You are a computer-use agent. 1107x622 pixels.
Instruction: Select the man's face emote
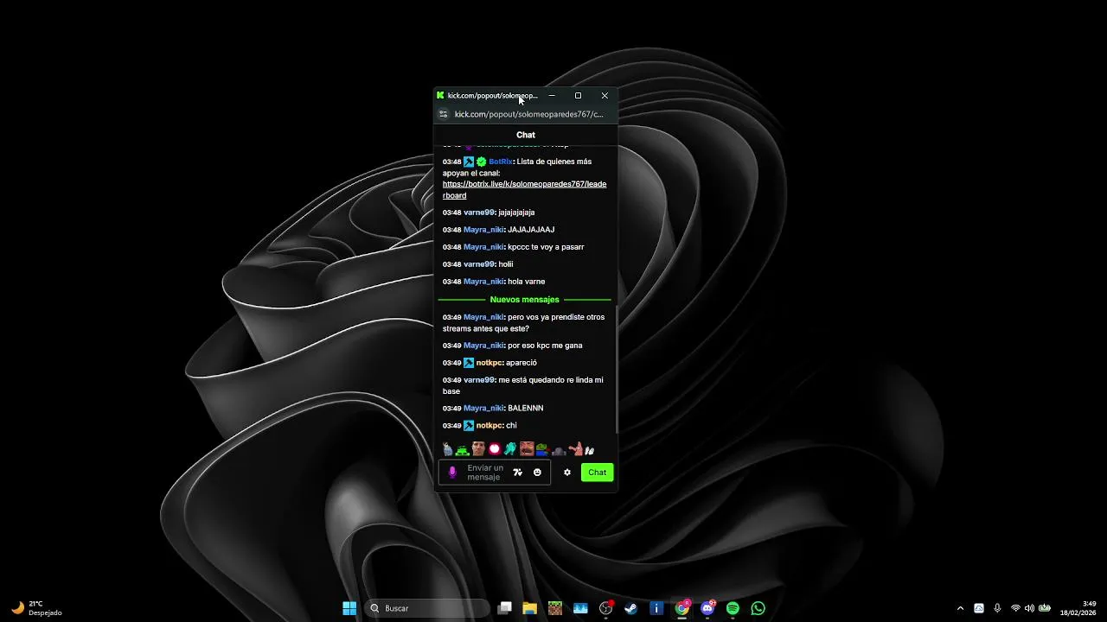[x=478, y=449]
